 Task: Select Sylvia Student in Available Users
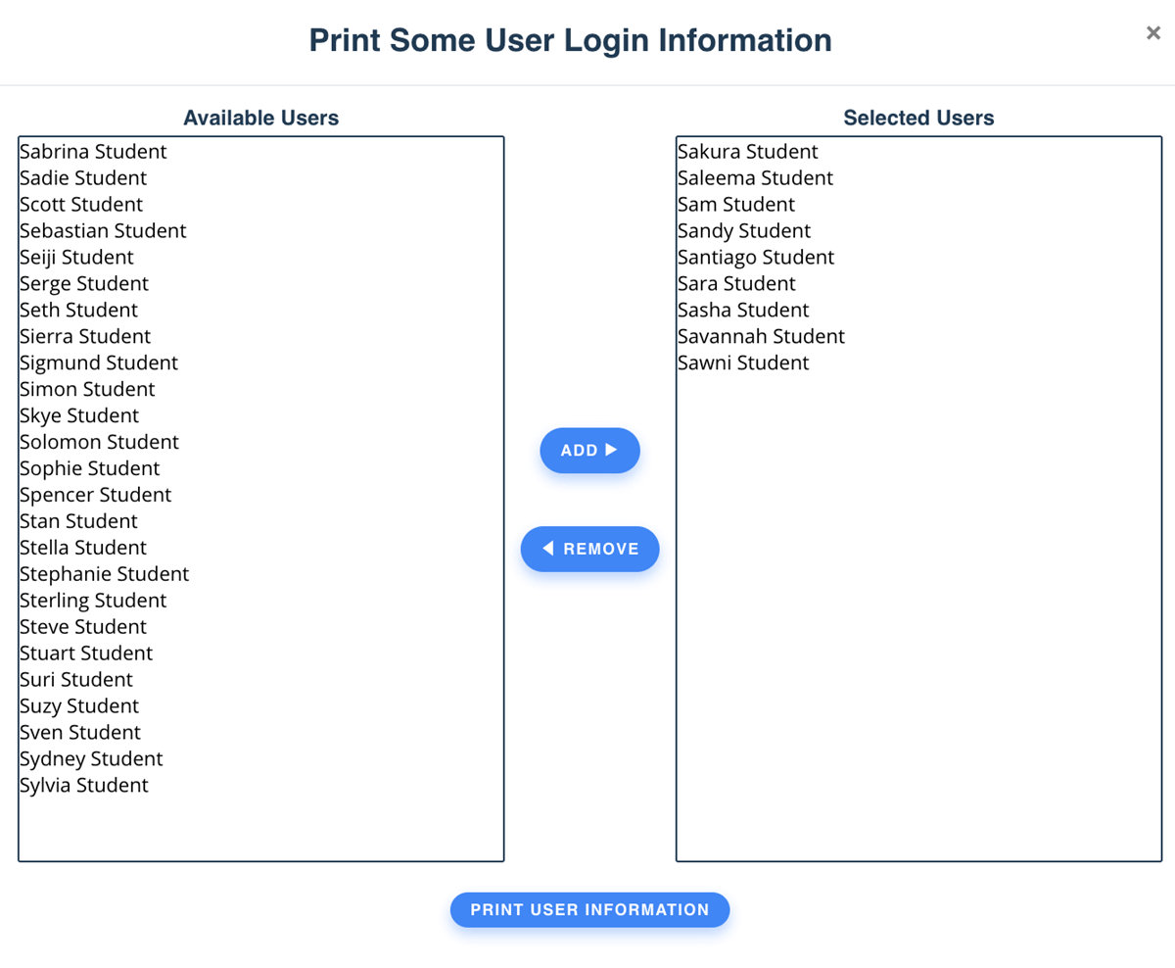point(260,787)
